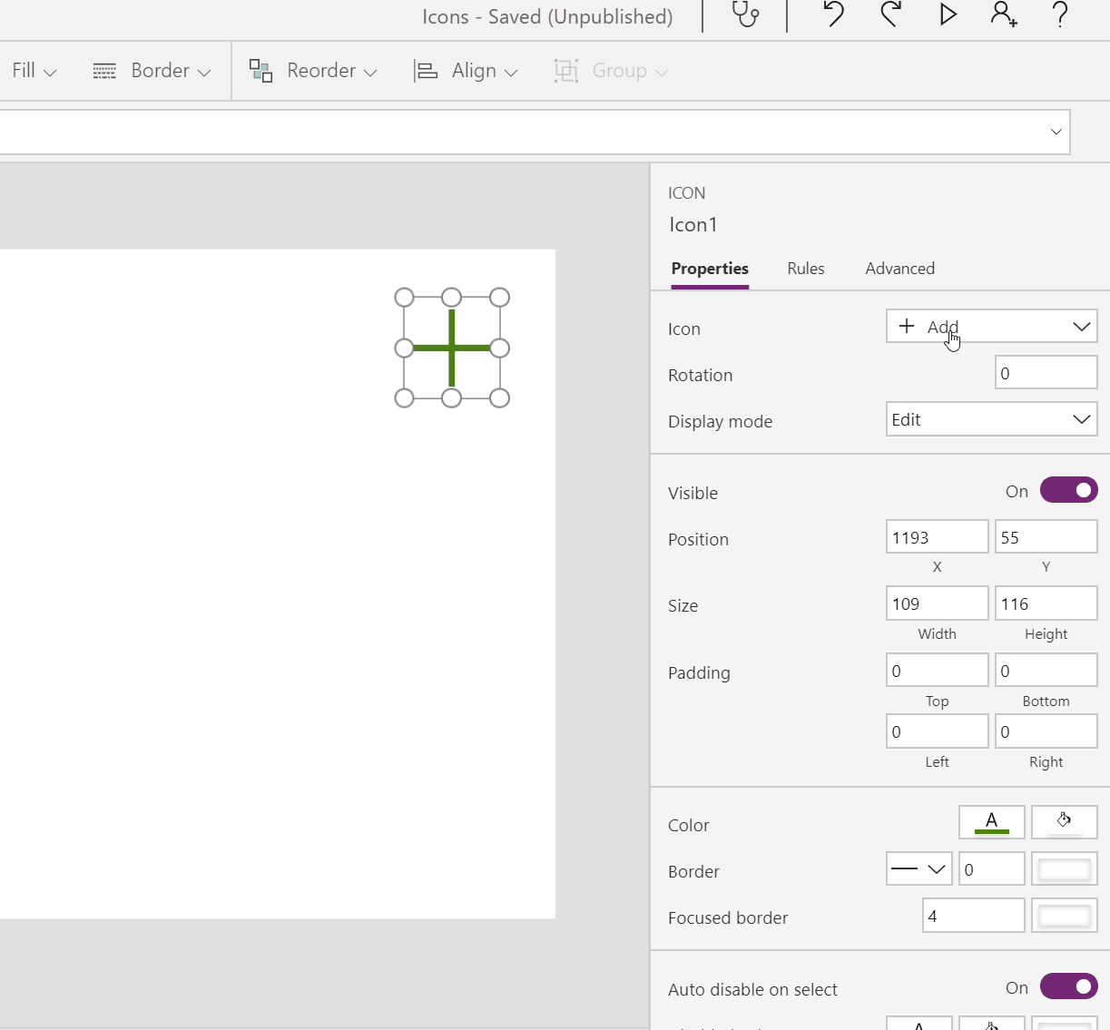Redo the last change

(x=890, y=15)
